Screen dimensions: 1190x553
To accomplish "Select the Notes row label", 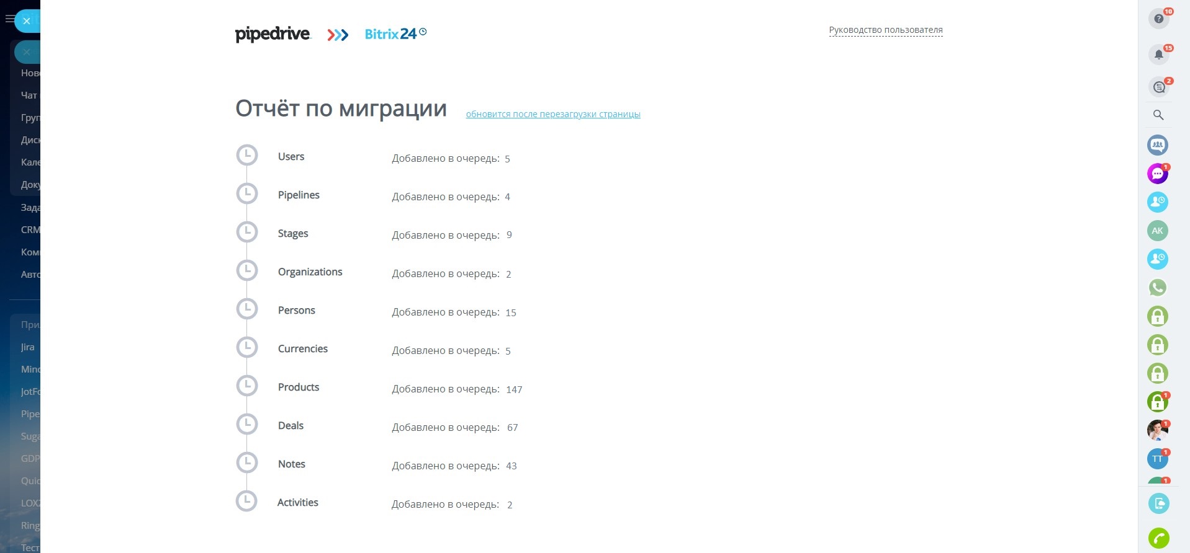I will (292, 464).
